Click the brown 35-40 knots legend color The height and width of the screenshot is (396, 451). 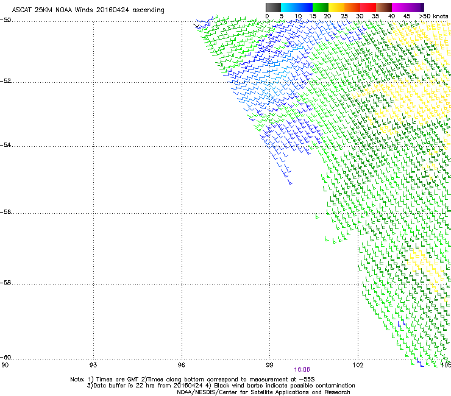pos(384,7)
